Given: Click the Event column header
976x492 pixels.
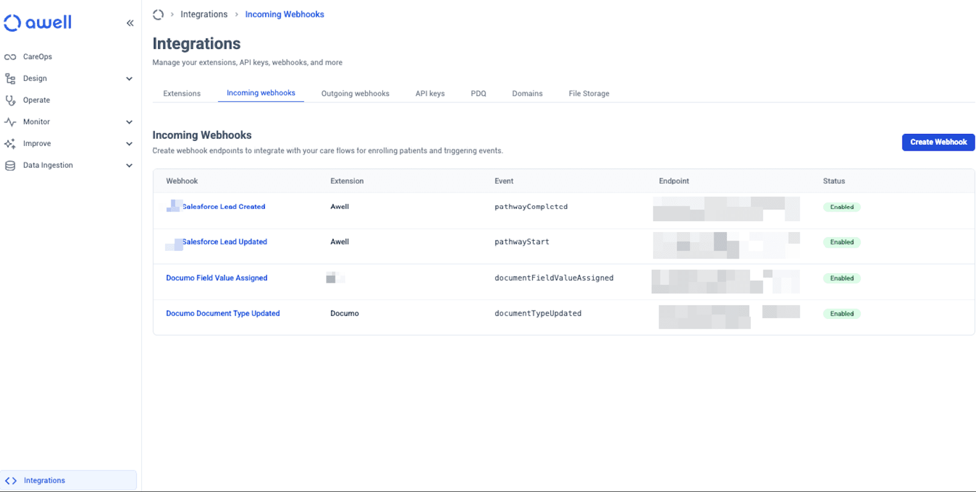Looking at the screenshot, I should pyautogui.click(x=504, y=181).
